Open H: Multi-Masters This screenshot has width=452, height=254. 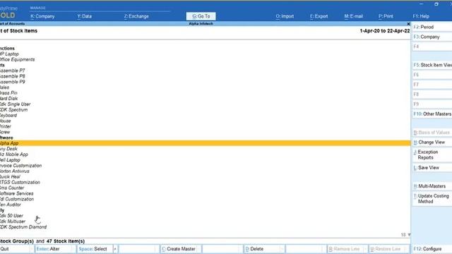(x=432, y=186)
